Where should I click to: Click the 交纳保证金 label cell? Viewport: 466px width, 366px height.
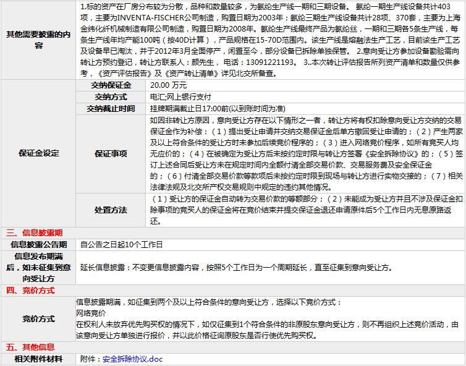(111, 85)
